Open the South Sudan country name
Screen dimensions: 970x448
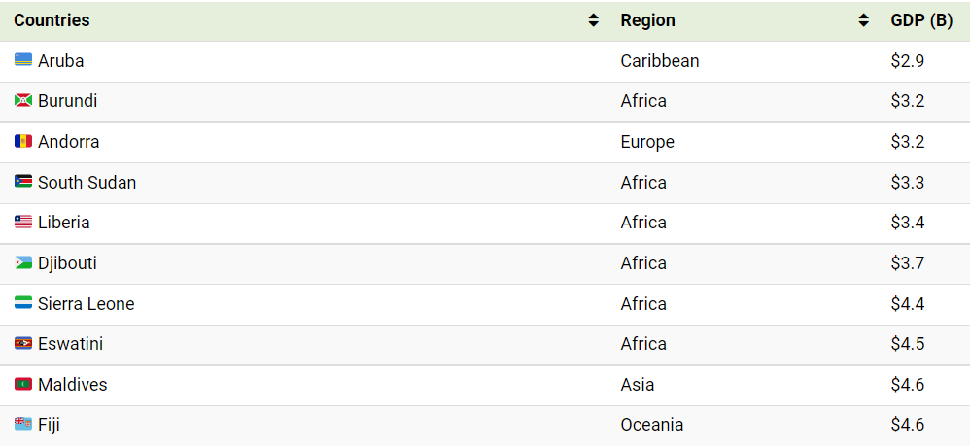(x=87, y=183)
